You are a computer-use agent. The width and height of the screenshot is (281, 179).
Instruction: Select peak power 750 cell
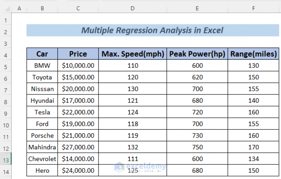pos(197,147)
